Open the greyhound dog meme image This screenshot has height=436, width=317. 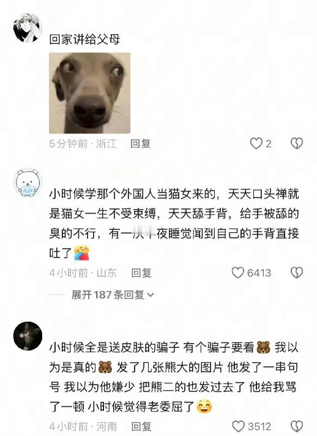(89, 93)
